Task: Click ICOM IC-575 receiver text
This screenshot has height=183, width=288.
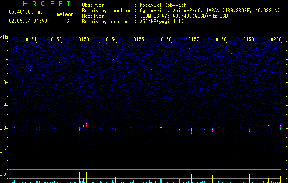Action: tap(184, 16)
